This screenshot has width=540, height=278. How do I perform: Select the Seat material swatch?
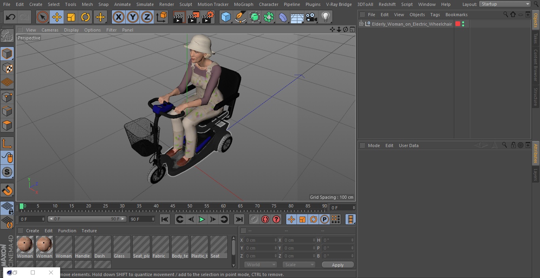coord(219,247)
